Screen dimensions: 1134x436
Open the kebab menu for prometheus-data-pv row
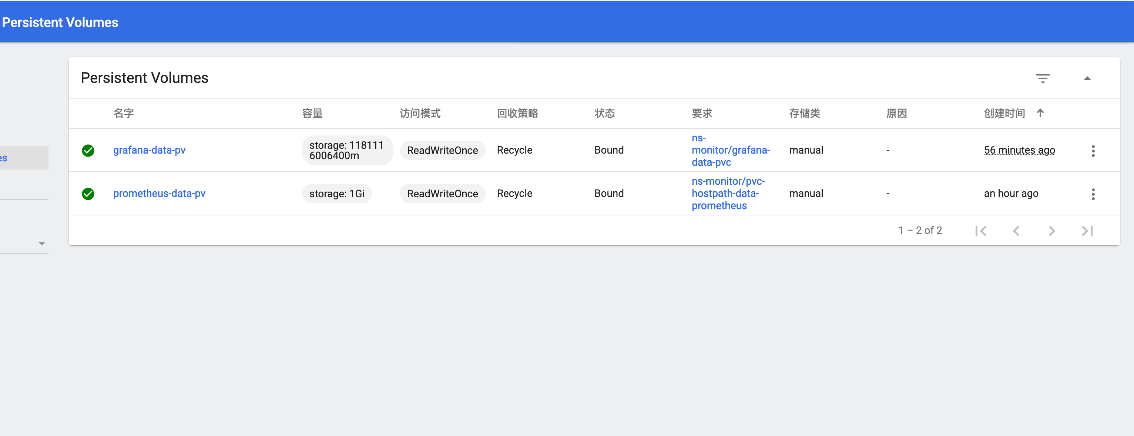click(1094, 194)
